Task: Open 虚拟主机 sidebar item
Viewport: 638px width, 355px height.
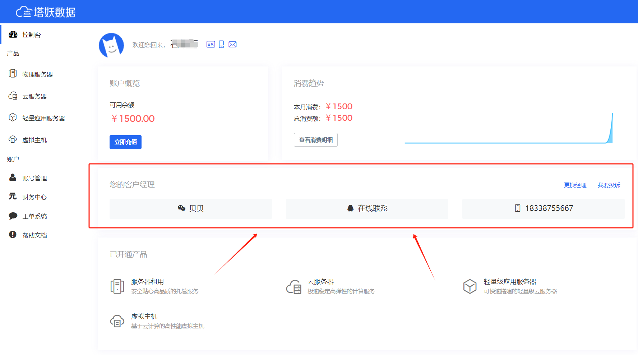Action: (x=34, y=140)
